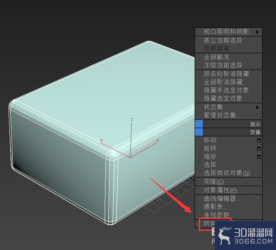Choose 旋转 from the transform menu

[x=229, y=149]
